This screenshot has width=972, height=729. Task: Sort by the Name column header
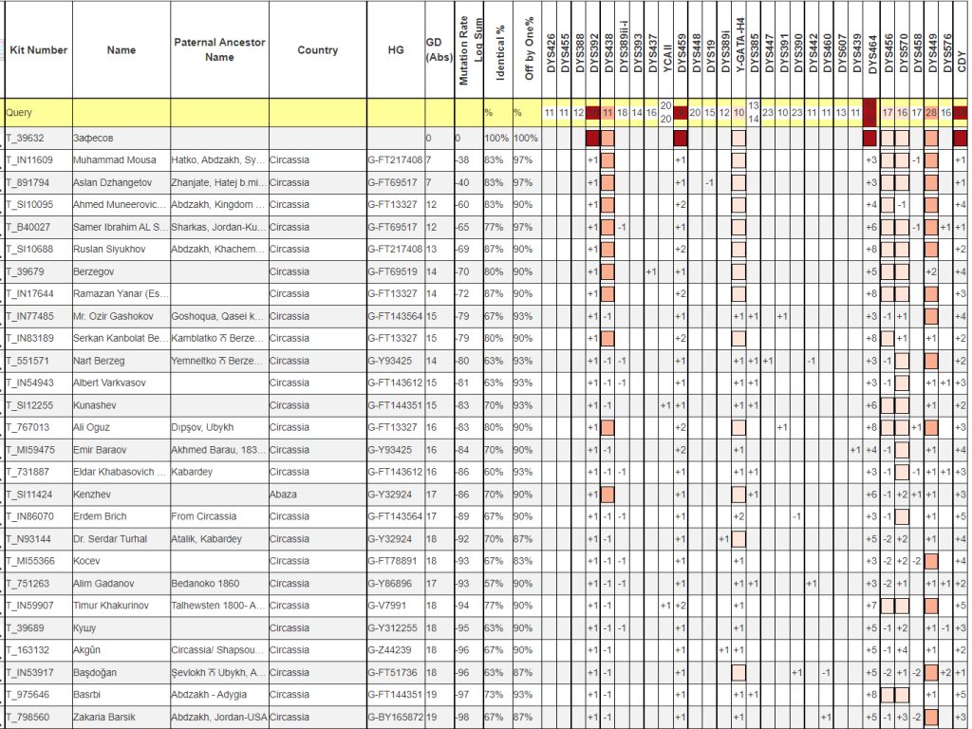(121, 49)
